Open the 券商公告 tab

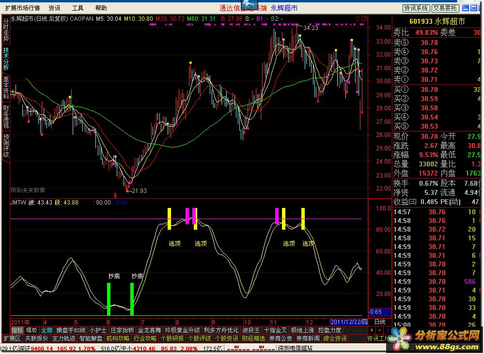pos(281,339)
